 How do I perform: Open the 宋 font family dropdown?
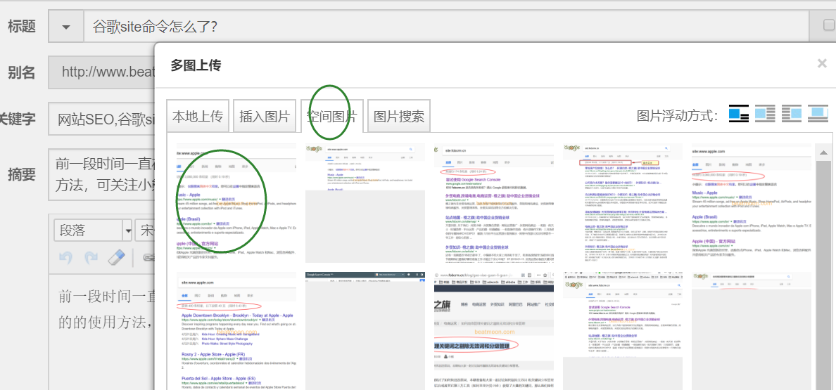(x=144, y=231)
